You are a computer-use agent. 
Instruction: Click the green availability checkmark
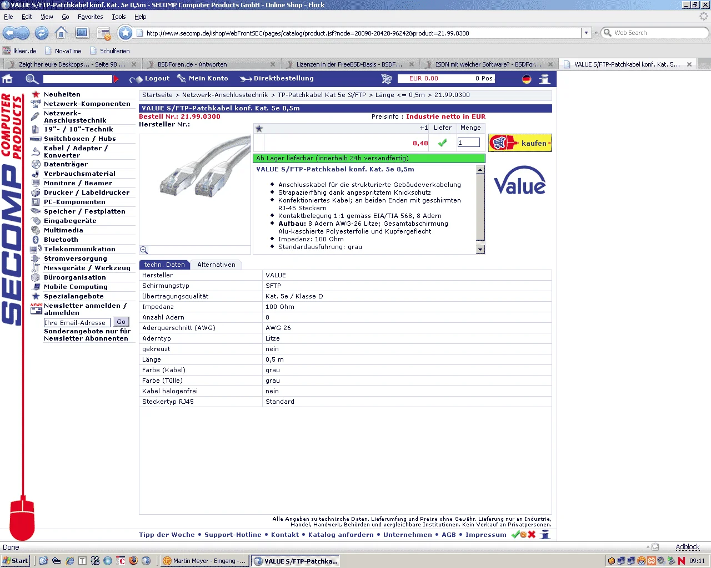(443, 143)
